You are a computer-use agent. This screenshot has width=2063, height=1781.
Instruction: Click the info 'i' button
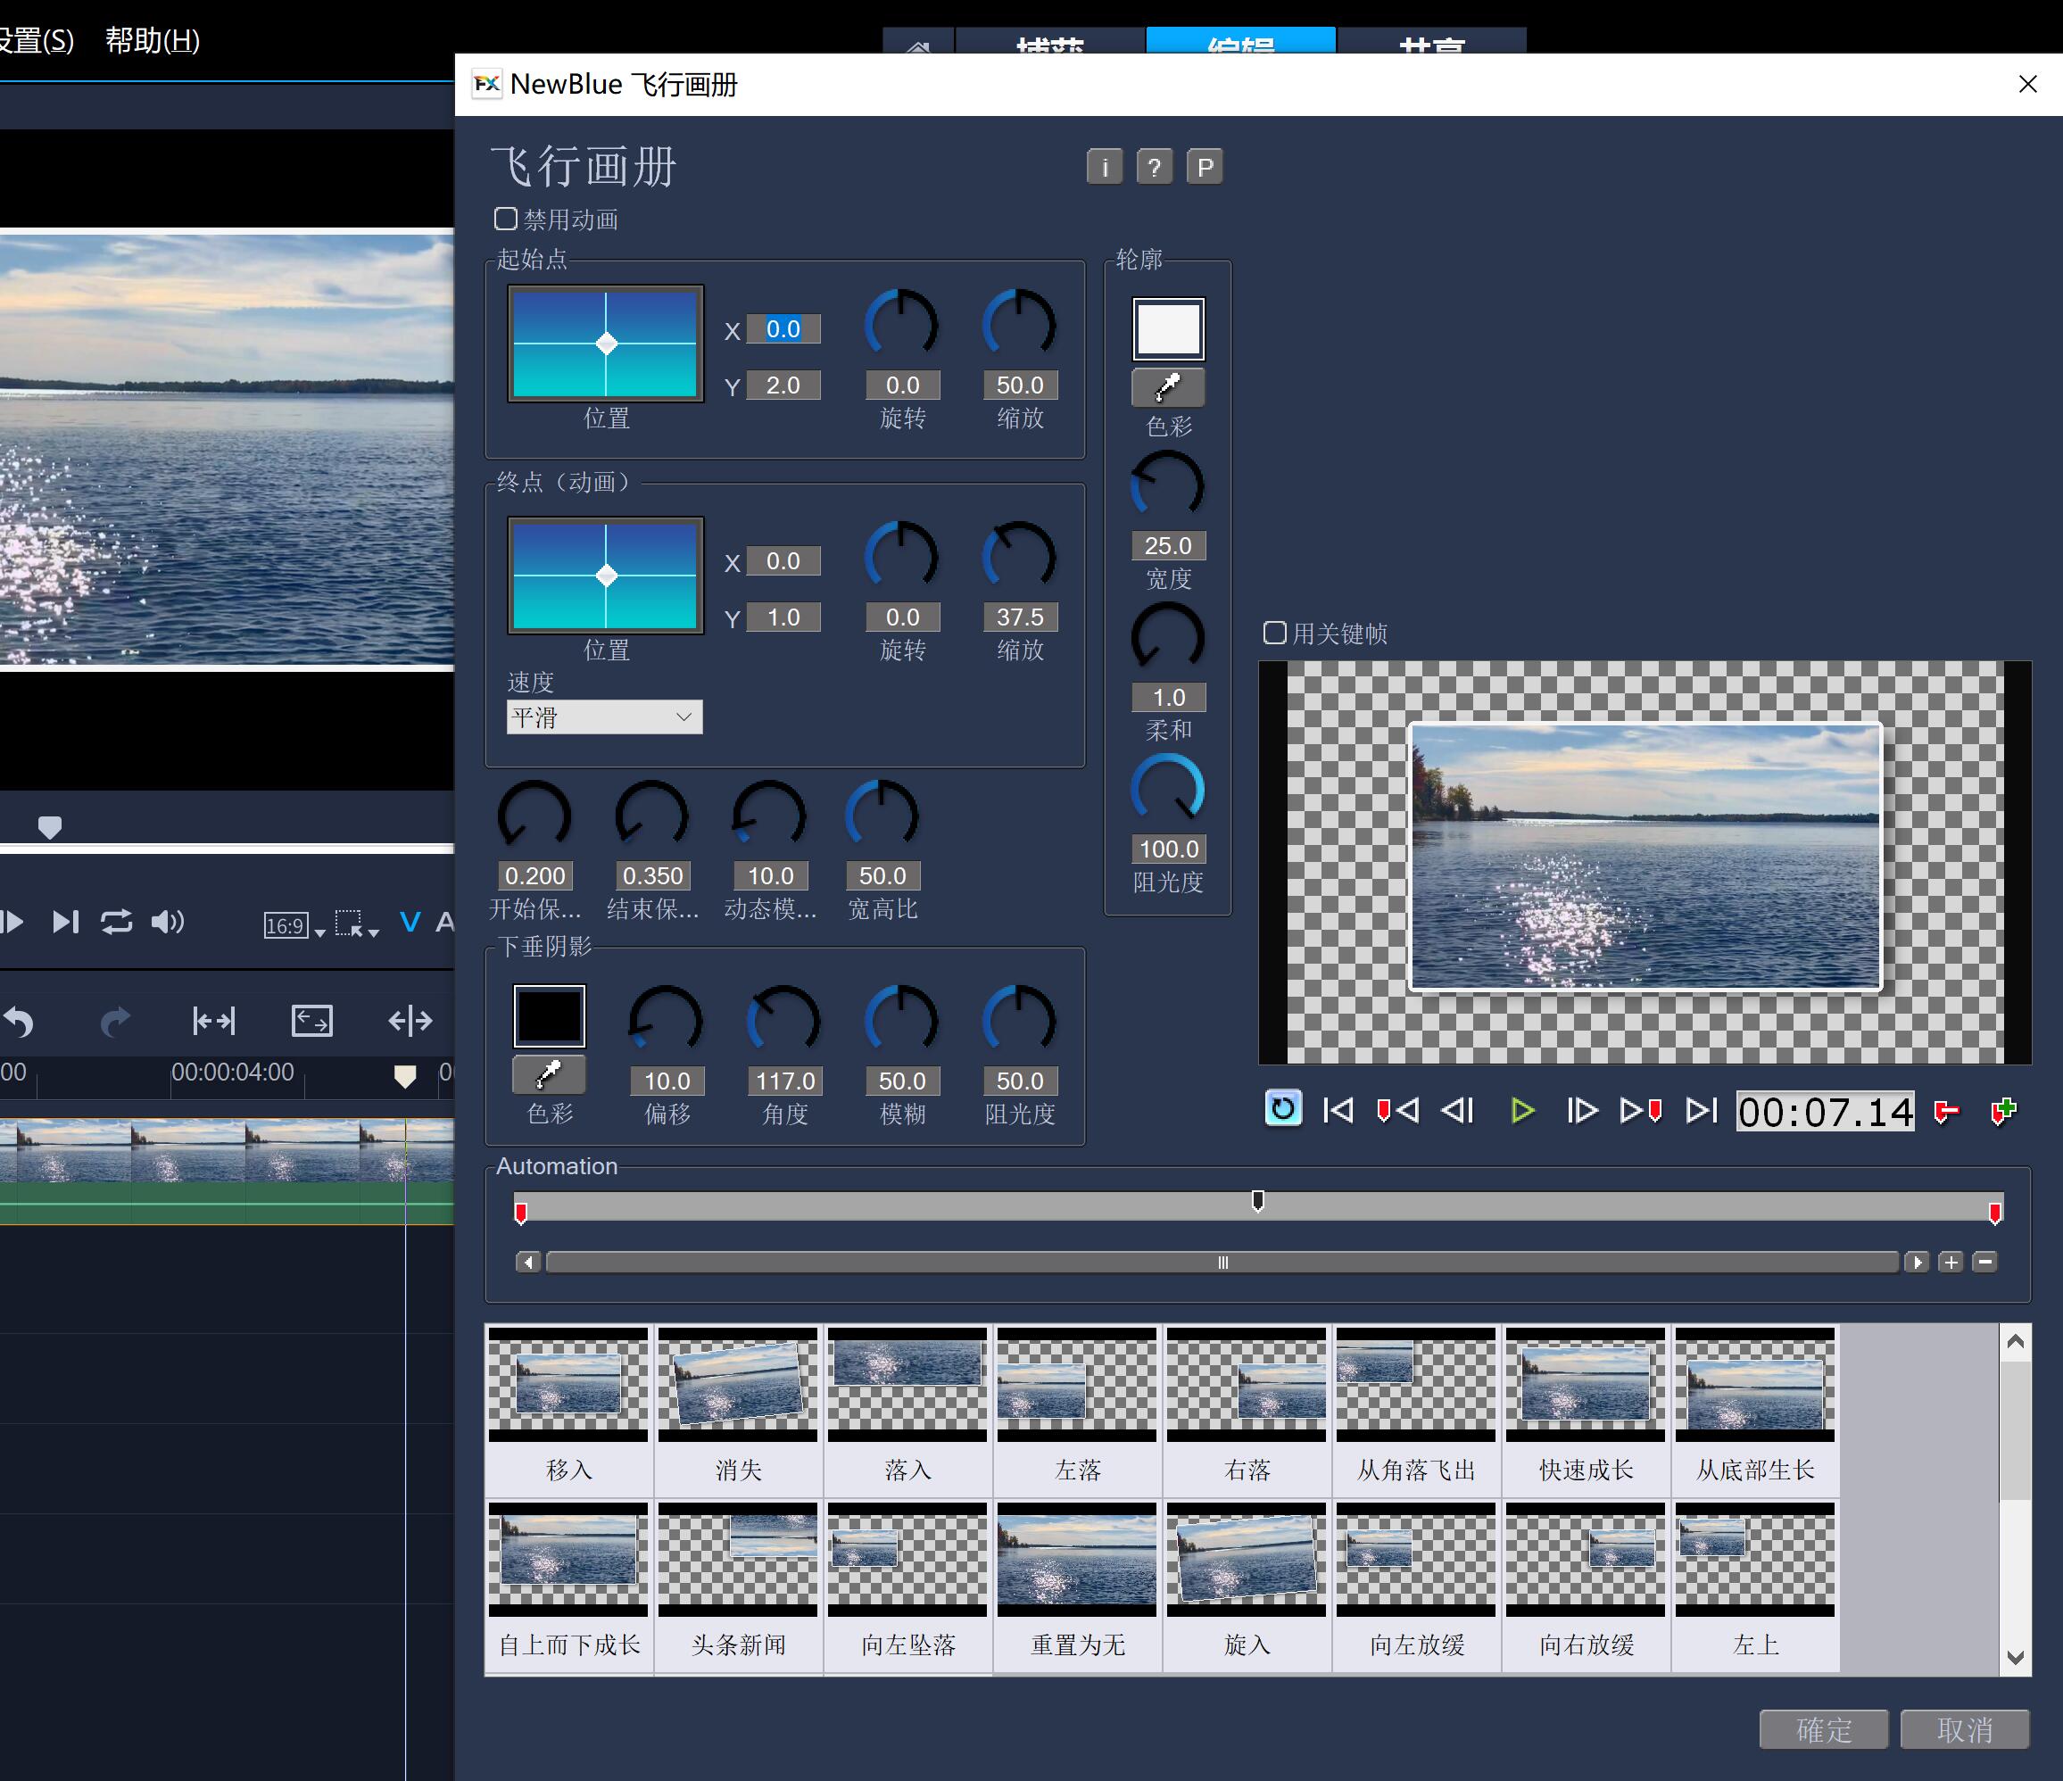(1104, 167)
